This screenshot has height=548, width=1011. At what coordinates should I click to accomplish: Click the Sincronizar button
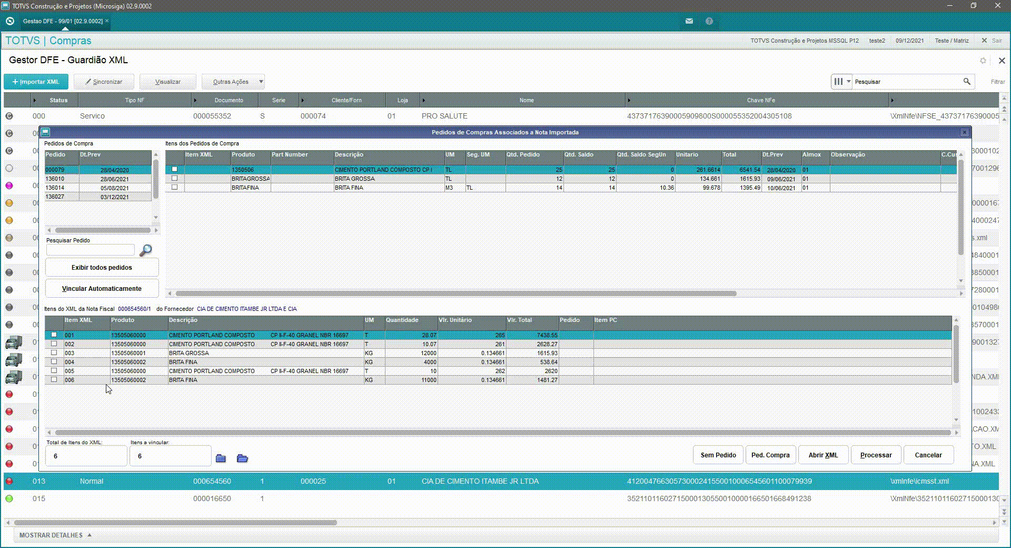104,82
